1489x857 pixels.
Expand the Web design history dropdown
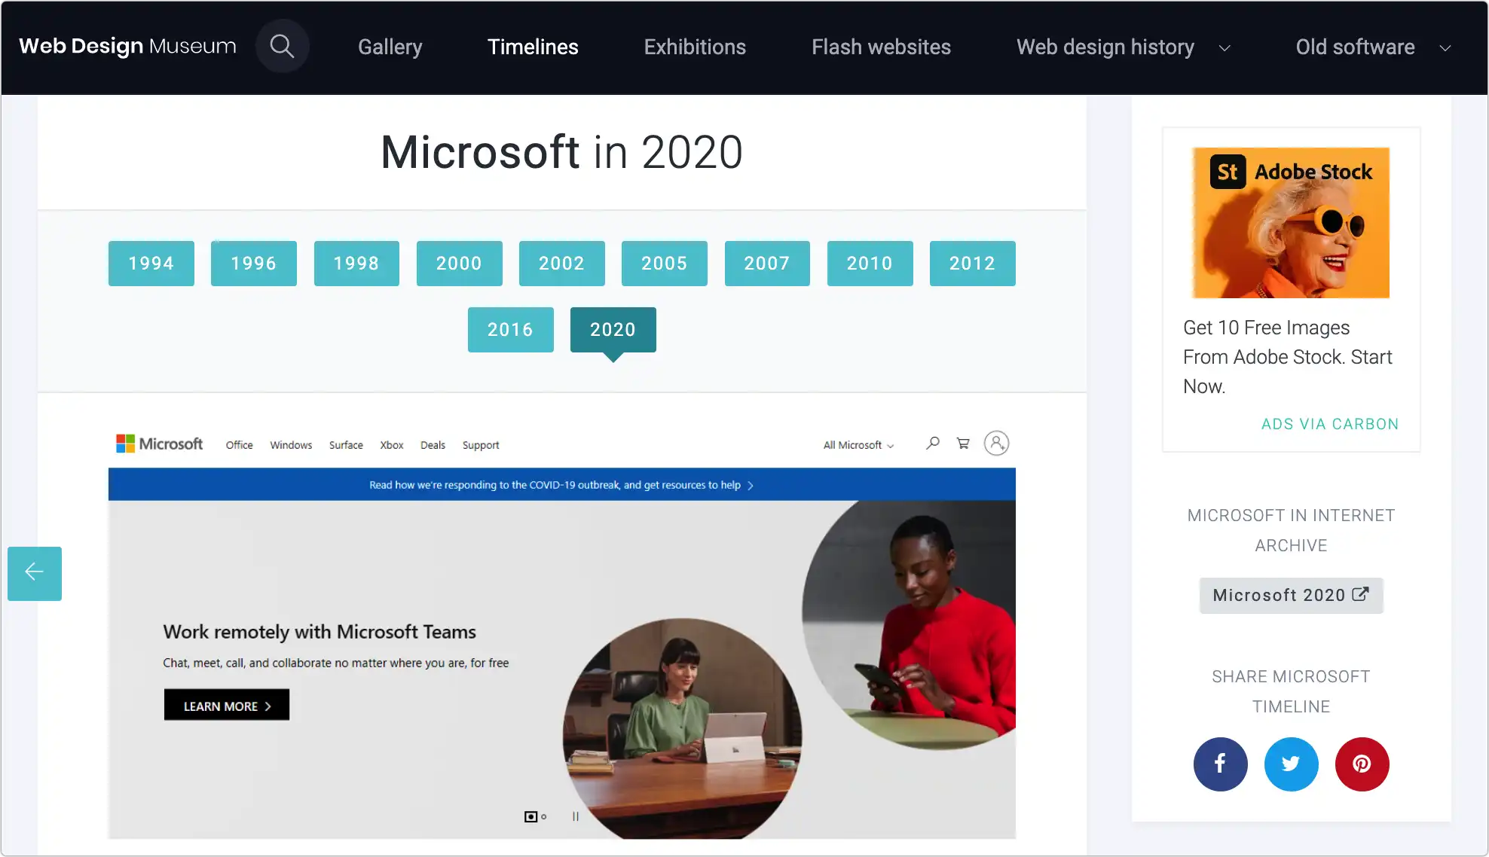1225,47
